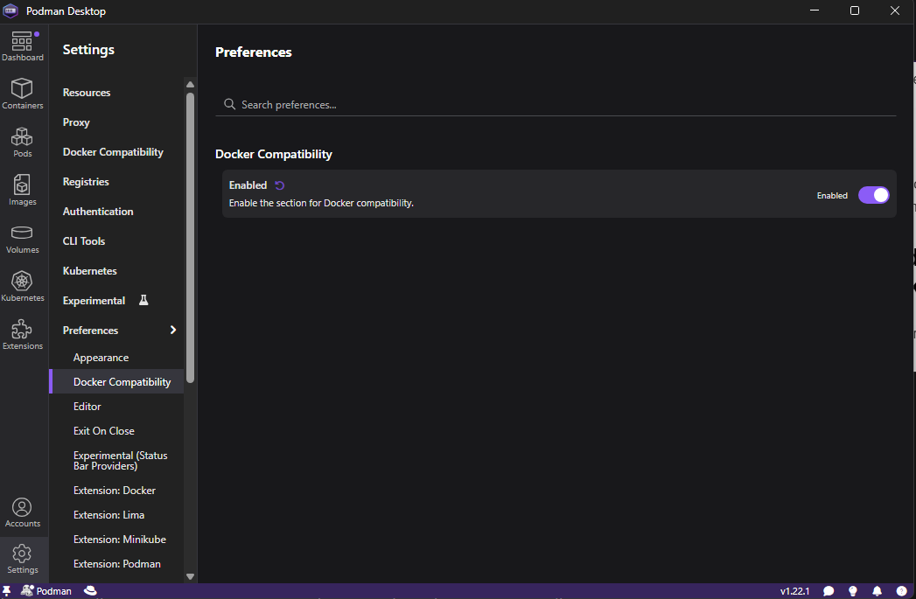This screenshot has height=599, width=916.
Task: Open the Accounts icon
Action: pos(22,512)
